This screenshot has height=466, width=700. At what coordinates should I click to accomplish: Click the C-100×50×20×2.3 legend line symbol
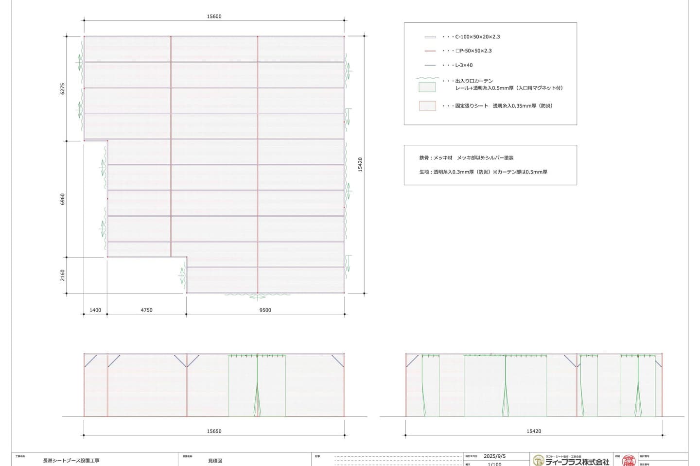pyautogui.click(x=430, y=37)
